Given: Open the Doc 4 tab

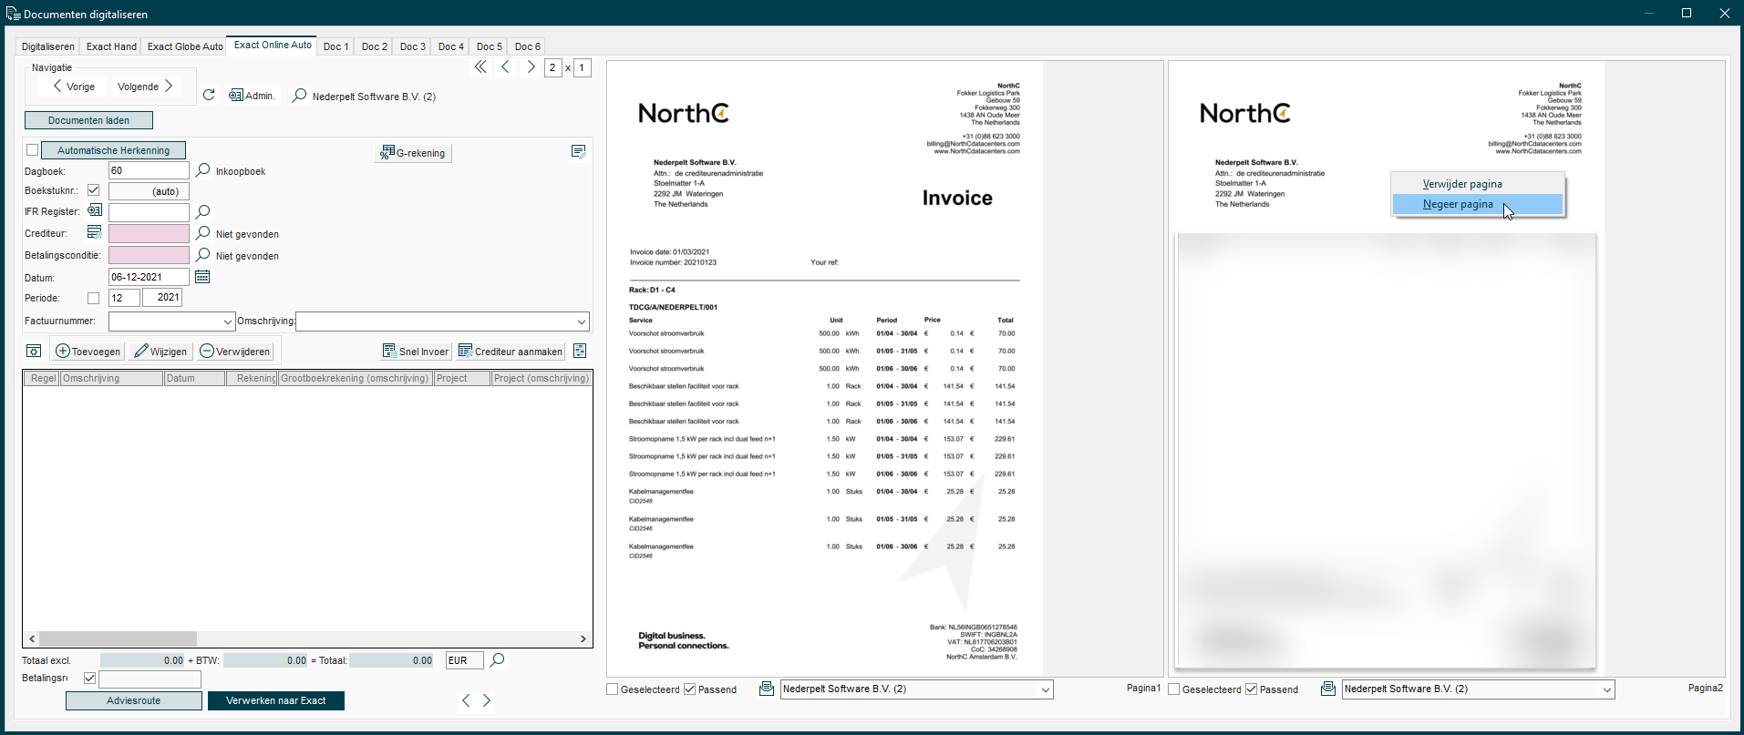Looking at the screenshot, I should click(451, 46).
